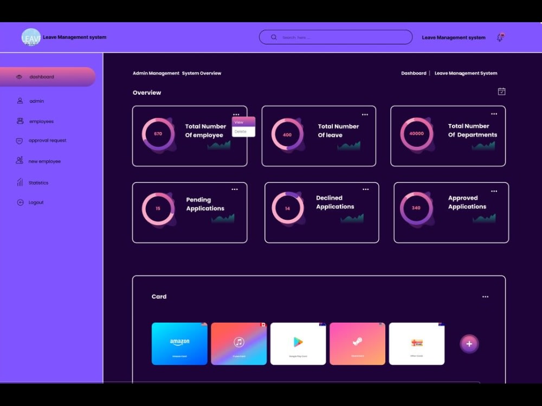The image size is (542, 406).
Task: Click the new employee icon
Action: click(x=19, y=161)
